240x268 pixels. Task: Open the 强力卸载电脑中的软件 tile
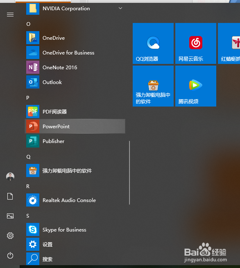(153, 86)
